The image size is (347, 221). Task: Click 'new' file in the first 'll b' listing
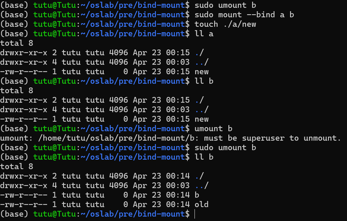pos(202,119)
